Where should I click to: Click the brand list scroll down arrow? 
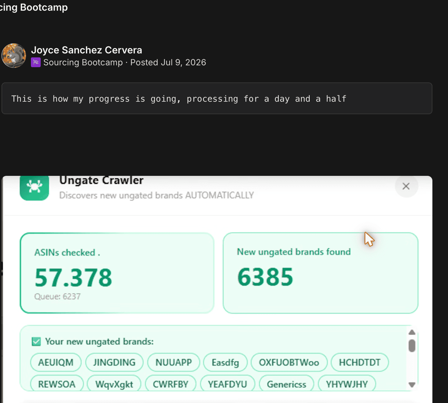(x=412, y=385)
